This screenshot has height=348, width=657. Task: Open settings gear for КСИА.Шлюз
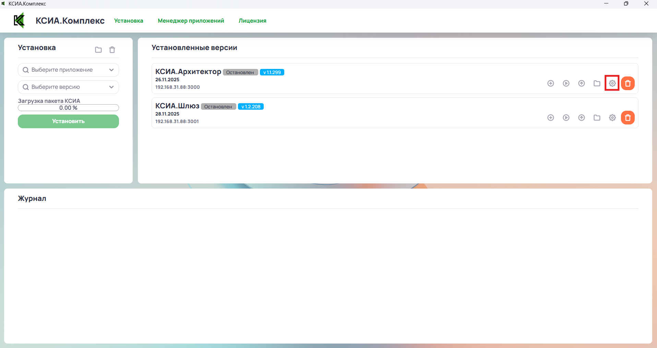pyautogui.click(x=612, y=118)
